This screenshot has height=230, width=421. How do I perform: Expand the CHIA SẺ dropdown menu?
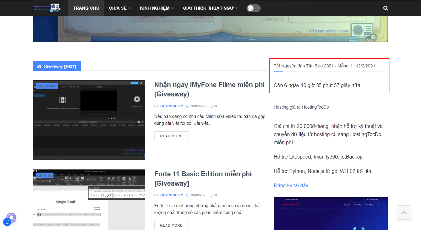[x=120, y=8]
